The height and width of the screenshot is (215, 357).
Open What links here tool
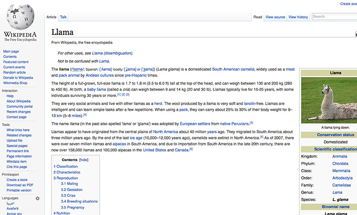[18, 130]
